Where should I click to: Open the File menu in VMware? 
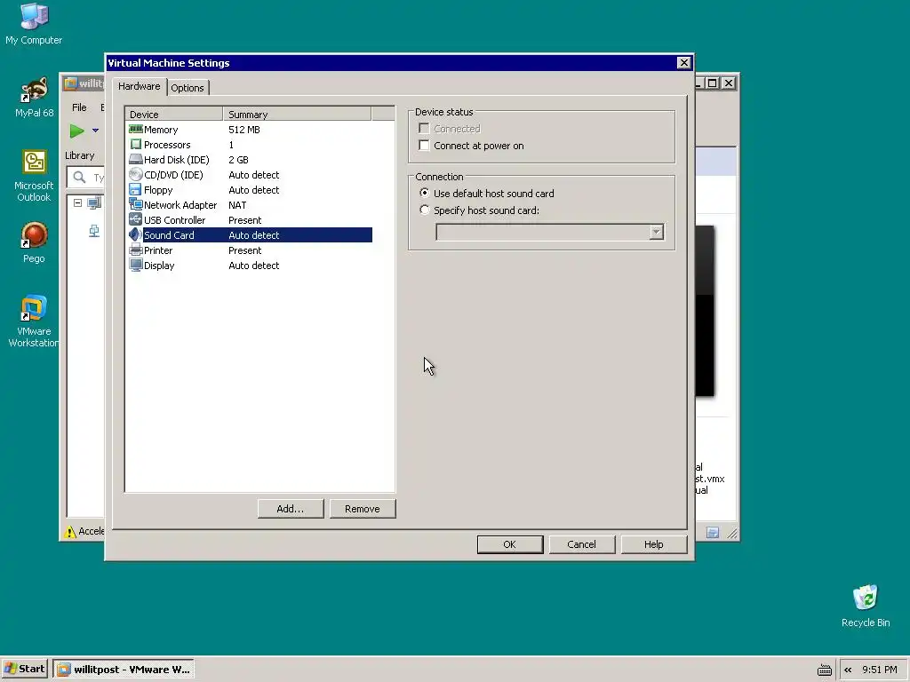(79, 107)
